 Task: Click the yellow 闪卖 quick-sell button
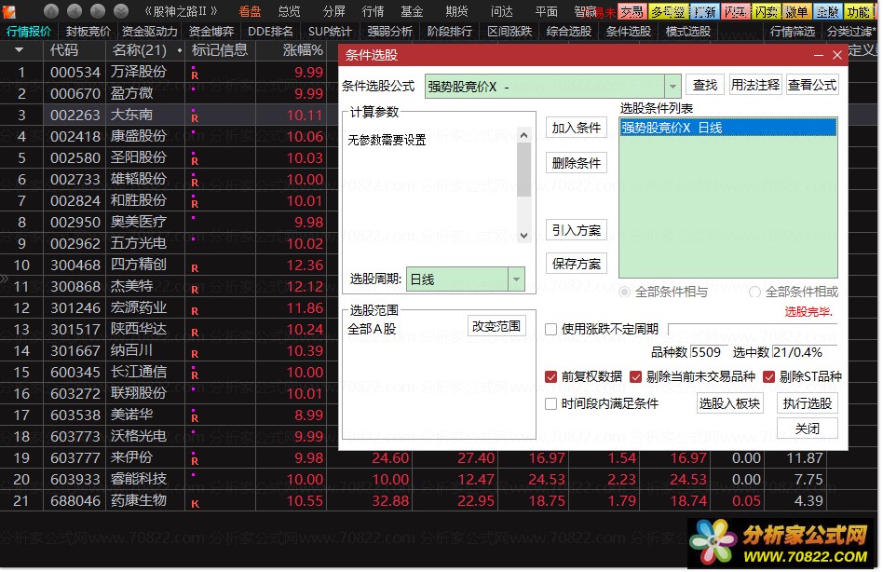pos(767,12)
